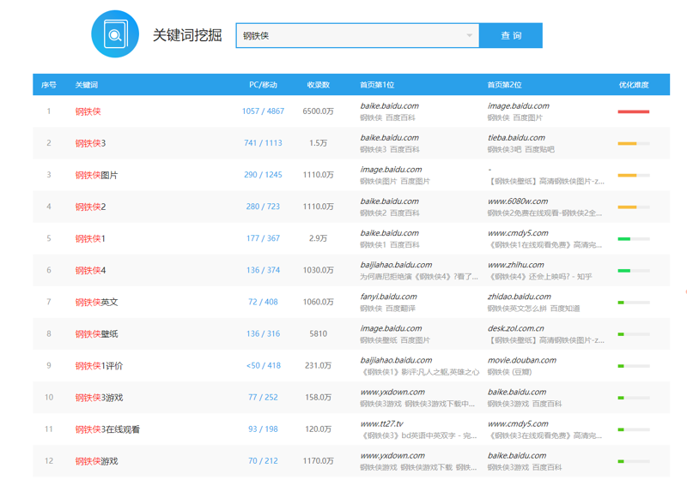Click the 280 / 723 search volume
The width and height of the screenshot is (687, 480).
click(x=263, y=207)
